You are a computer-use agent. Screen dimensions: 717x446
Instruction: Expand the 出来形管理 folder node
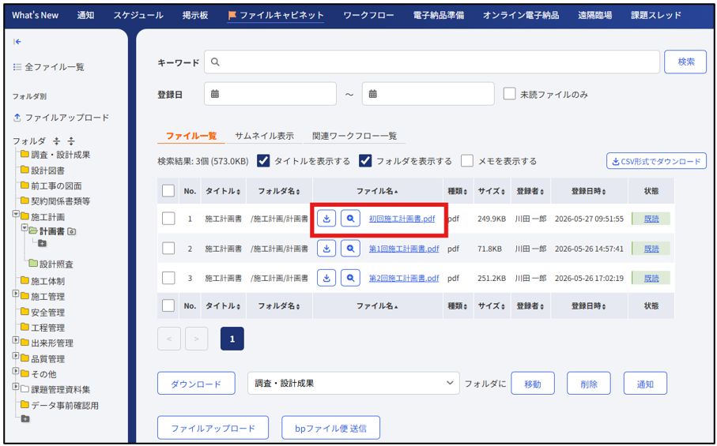(x=16, y=340)
